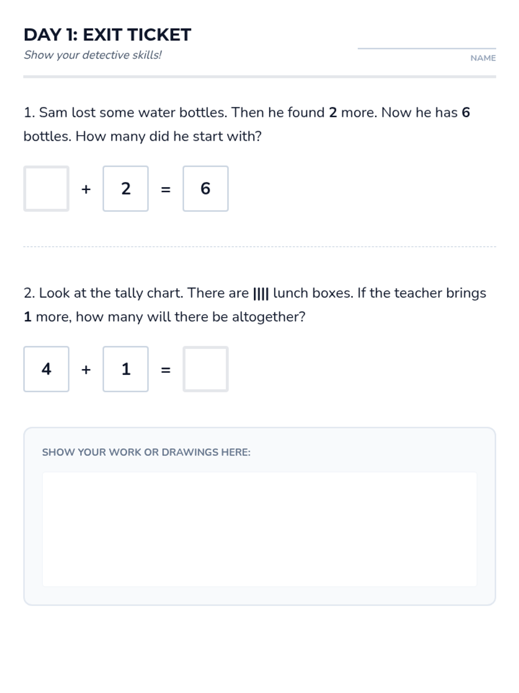Select the box containing the number 4

coord(46,369)
